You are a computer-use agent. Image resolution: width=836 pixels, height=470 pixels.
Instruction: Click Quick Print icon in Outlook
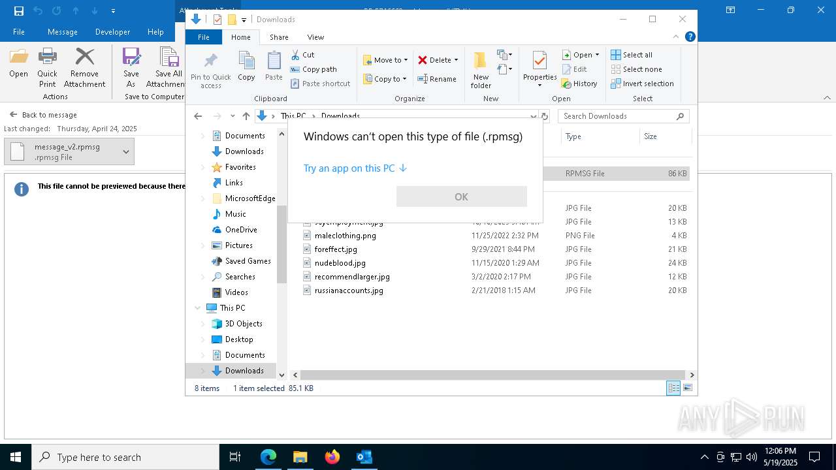click(47, 57)
